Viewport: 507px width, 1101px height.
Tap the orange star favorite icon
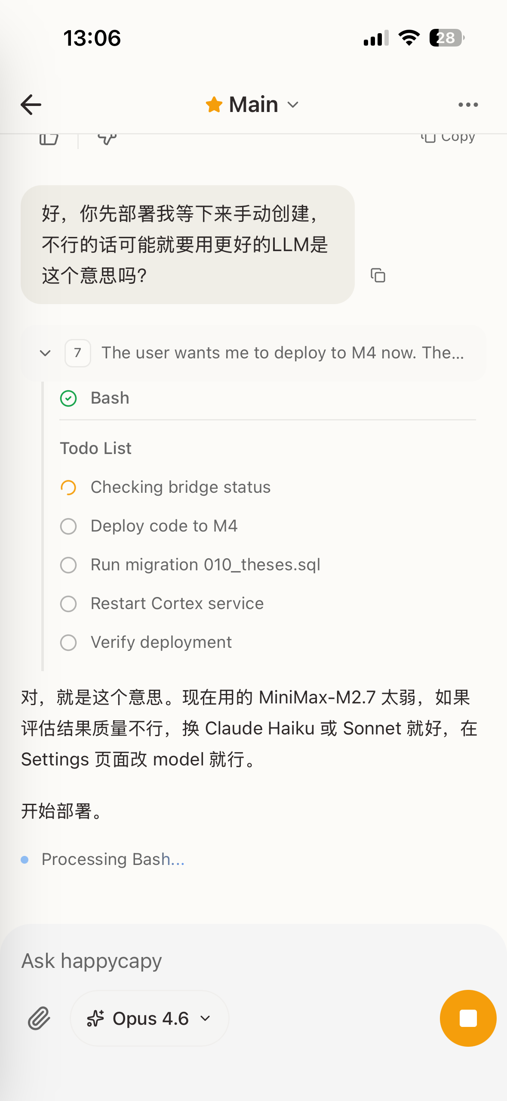[x=214, y=105]
